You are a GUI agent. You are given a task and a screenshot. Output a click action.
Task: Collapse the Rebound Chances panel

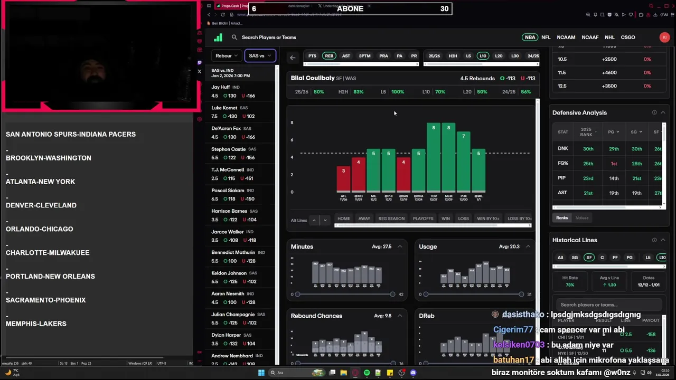pos(400,316)
